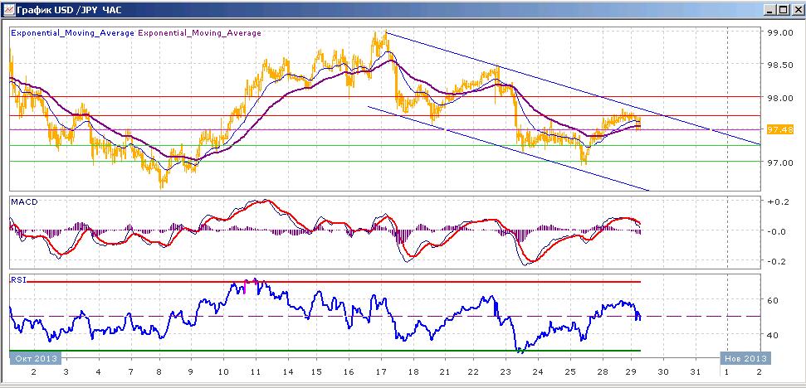Click the 99.00 price level on scale
The height and width of the screenshot is (388, 806).
tap(779, 32)
